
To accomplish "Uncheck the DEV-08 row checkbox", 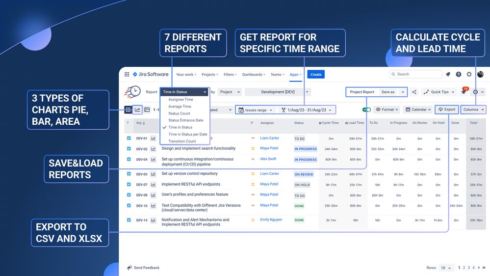I will pos(129,194).
